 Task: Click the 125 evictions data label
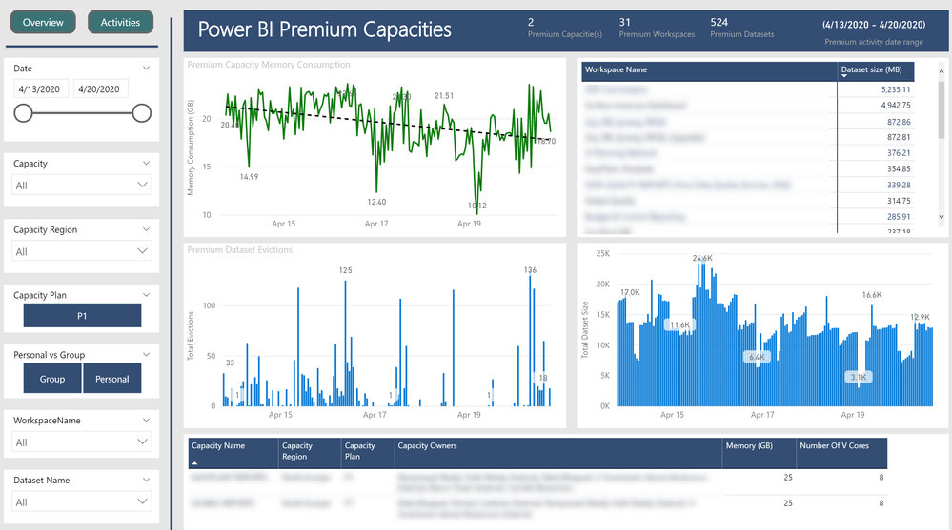[346, 270]
